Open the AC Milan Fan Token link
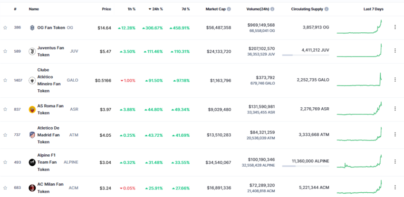Image resolution: width=404 pixels, height=197 pixels. 50,187
